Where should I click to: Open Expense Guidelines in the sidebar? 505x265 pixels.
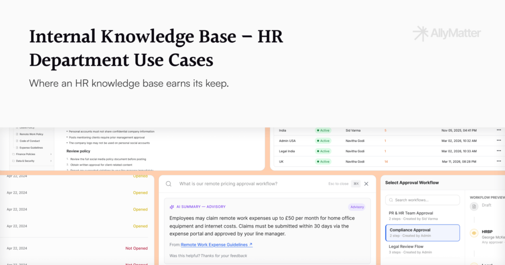[31, 148]
